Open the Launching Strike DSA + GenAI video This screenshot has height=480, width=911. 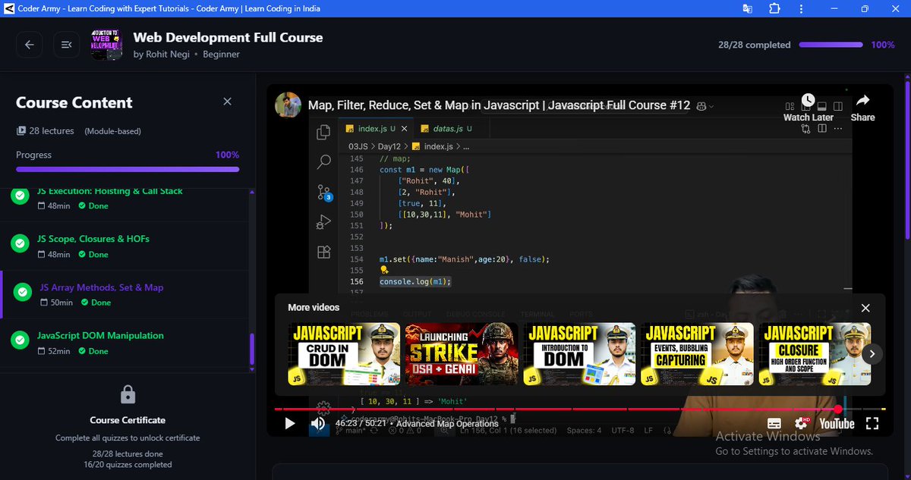[x=462, y=354]
